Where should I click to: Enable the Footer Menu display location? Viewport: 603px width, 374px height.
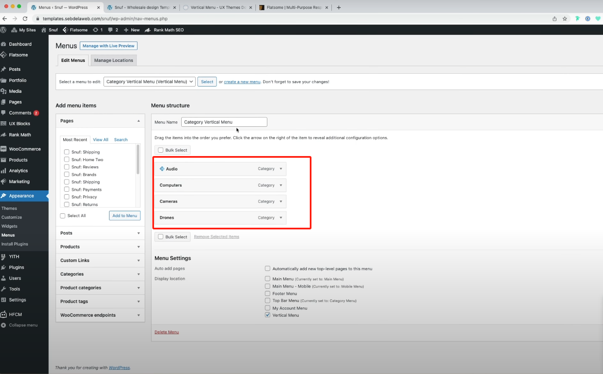pyautogui.click(x=267, y=293)
